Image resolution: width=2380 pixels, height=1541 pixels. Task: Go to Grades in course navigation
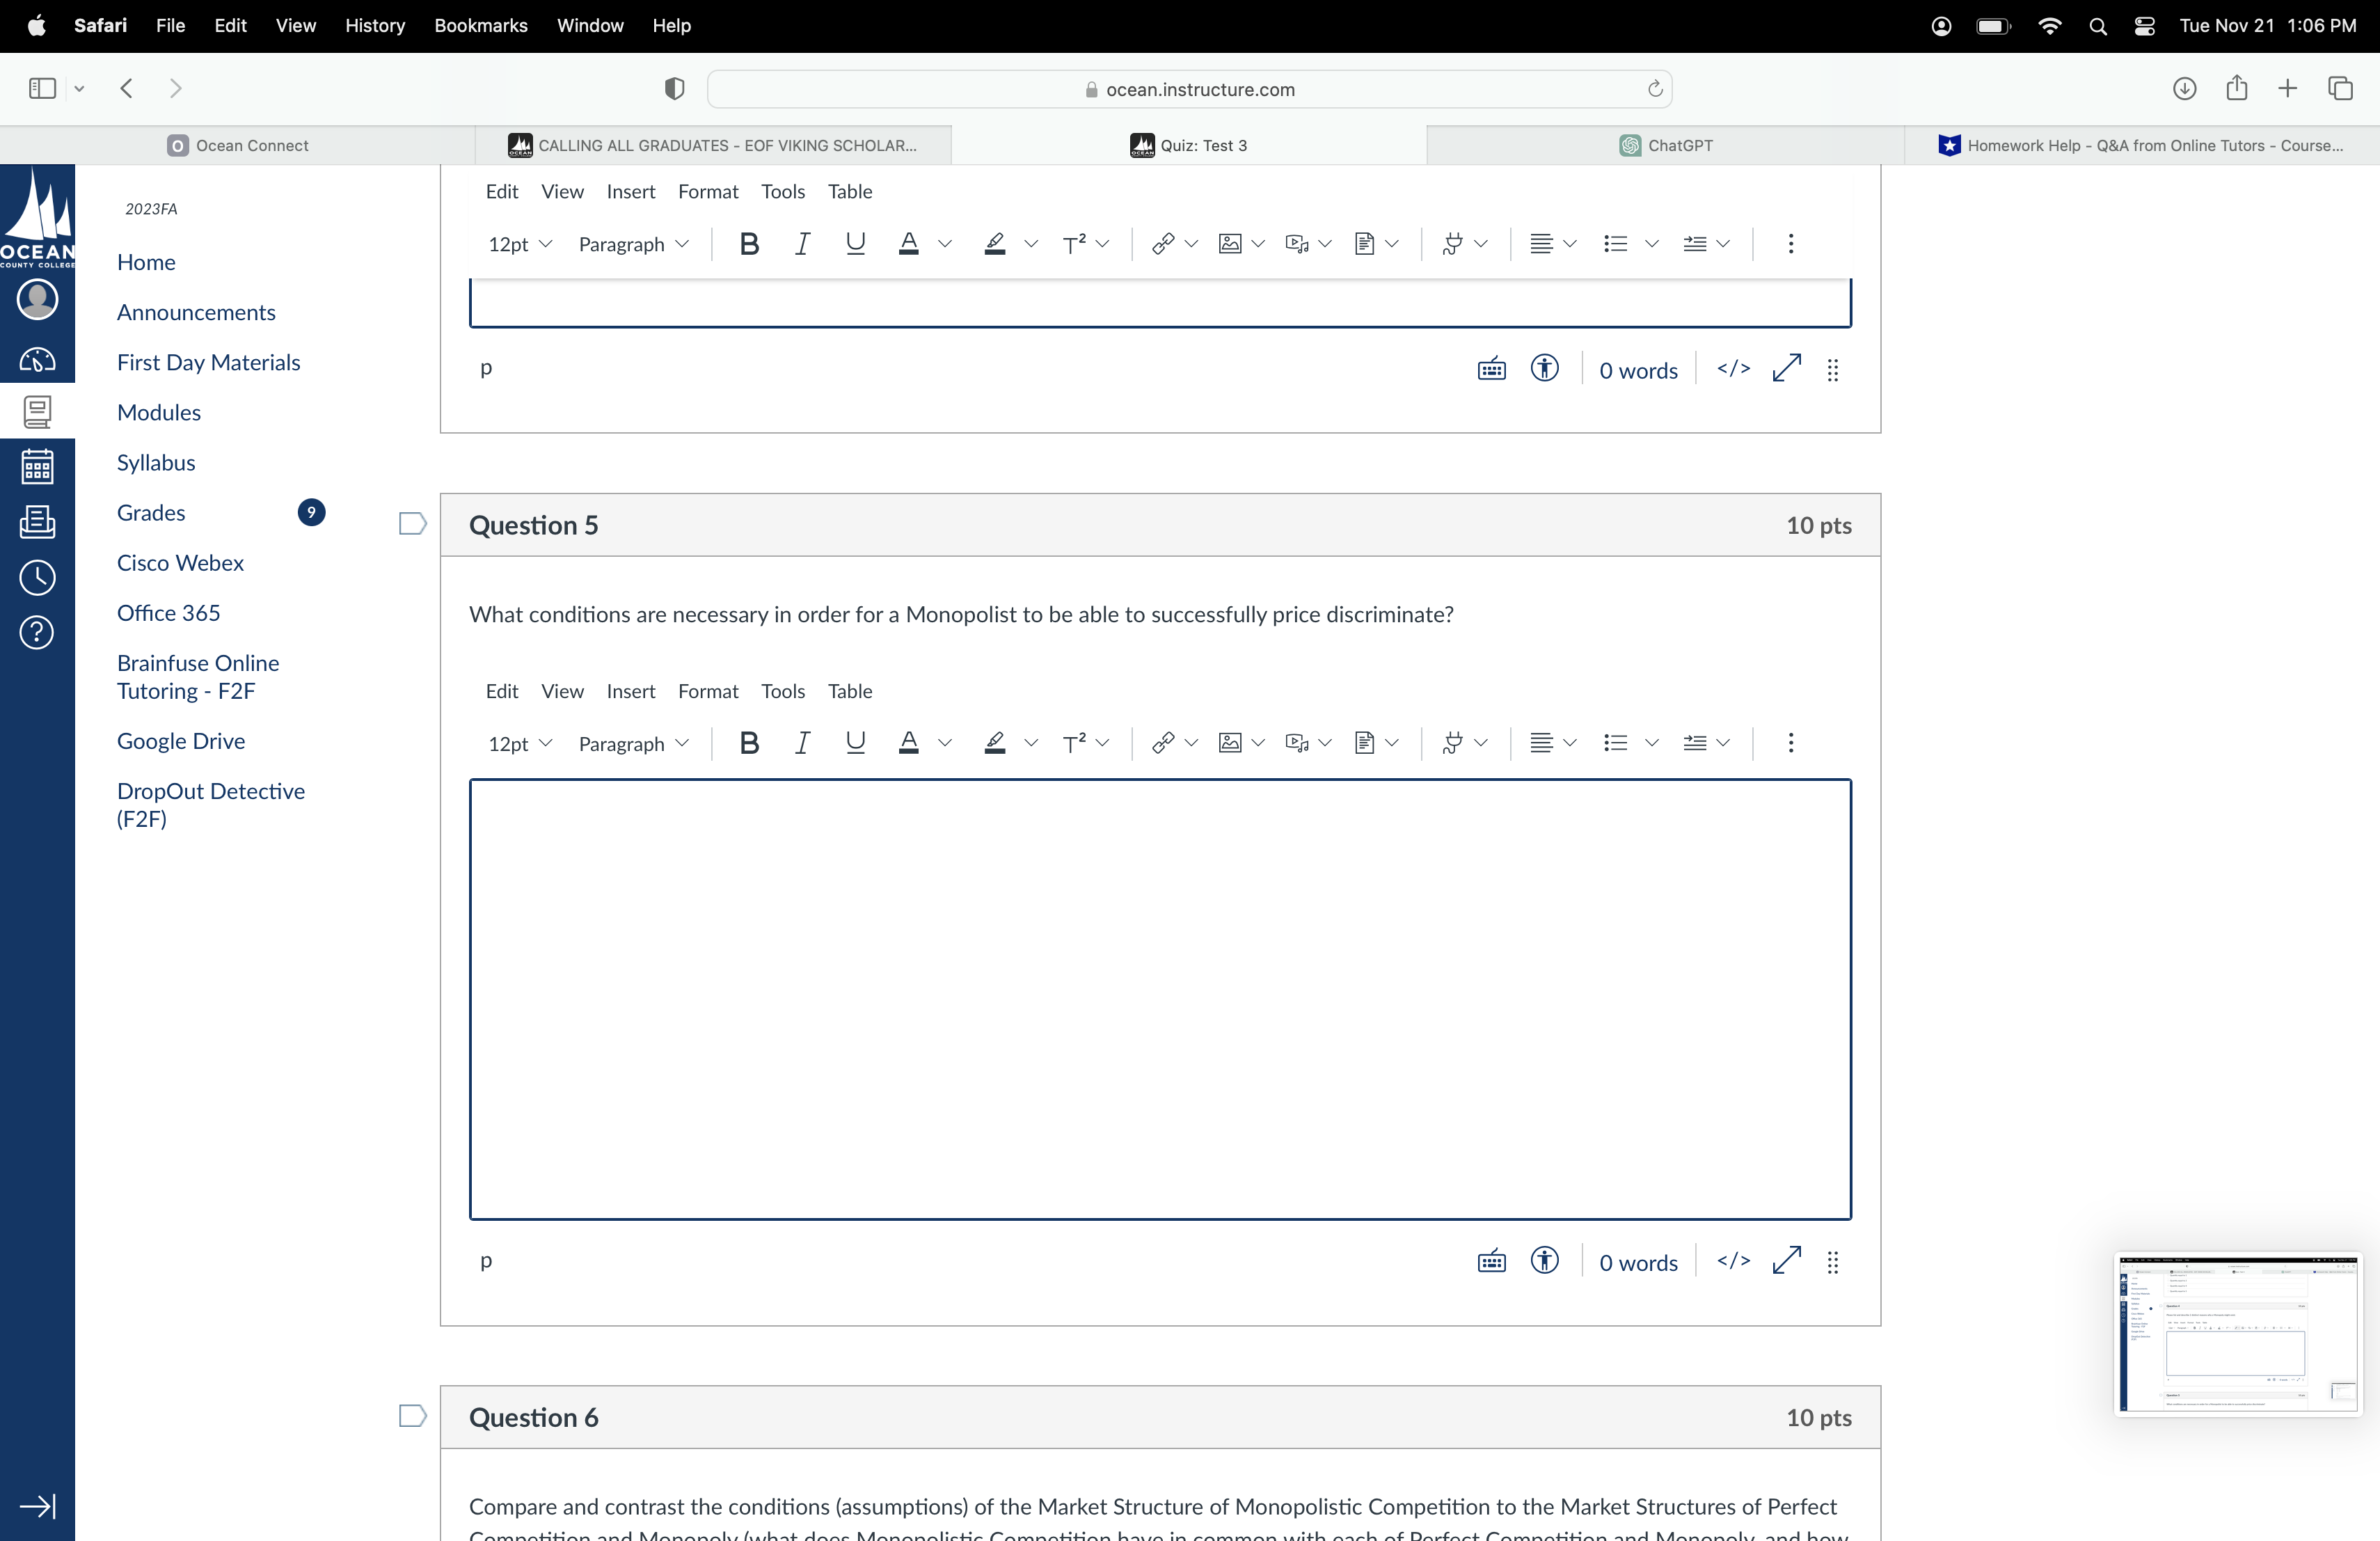click(151, 513)
